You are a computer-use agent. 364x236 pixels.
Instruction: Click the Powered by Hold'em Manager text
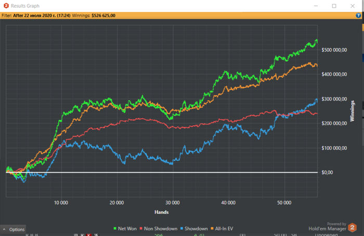click(x=327, y=227)
